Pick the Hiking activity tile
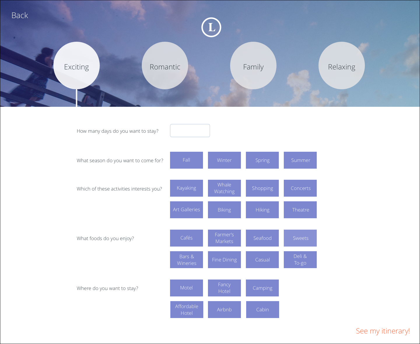Screen dimensions: 420x344 point(262,210)
